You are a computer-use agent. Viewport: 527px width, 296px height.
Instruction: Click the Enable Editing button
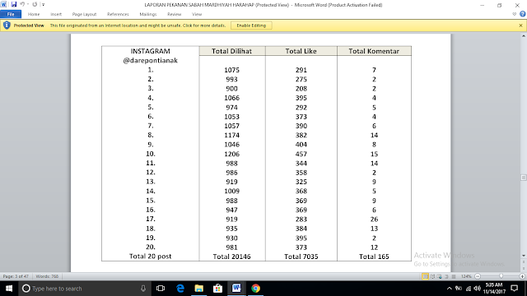[251, 25]
